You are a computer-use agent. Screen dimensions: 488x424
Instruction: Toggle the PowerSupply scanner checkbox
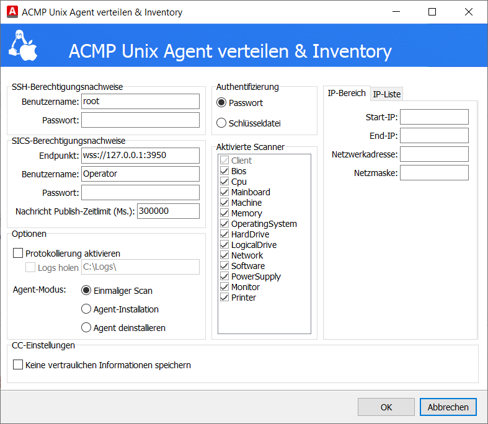(224, 276)
